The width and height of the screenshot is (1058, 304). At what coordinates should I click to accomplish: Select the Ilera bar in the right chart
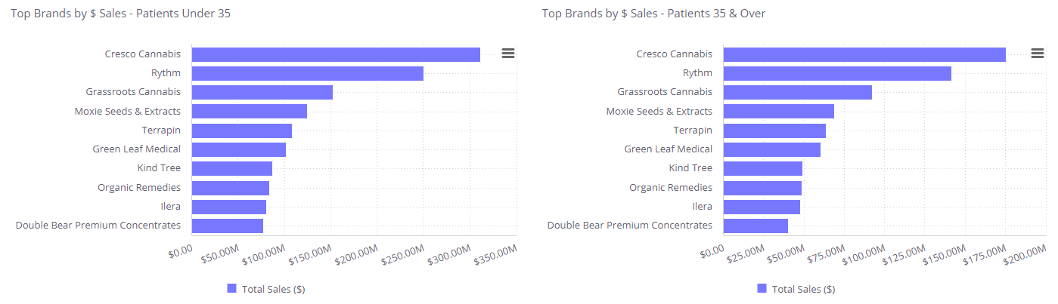pos(762,206)
